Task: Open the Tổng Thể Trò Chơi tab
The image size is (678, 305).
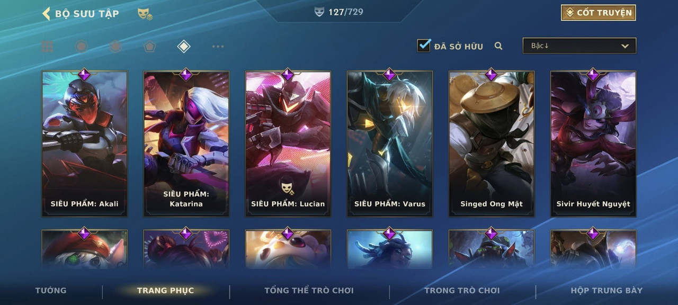Action: [309, 290]
